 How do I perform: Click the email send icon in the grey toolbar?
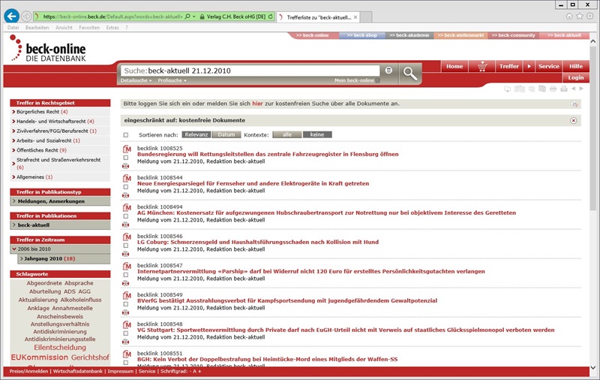click(x=564, y=89)
